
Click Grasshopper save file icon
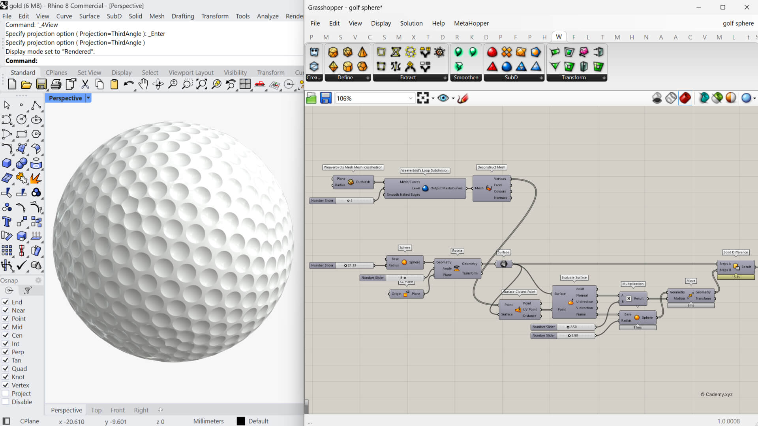[x=326, y=98]
